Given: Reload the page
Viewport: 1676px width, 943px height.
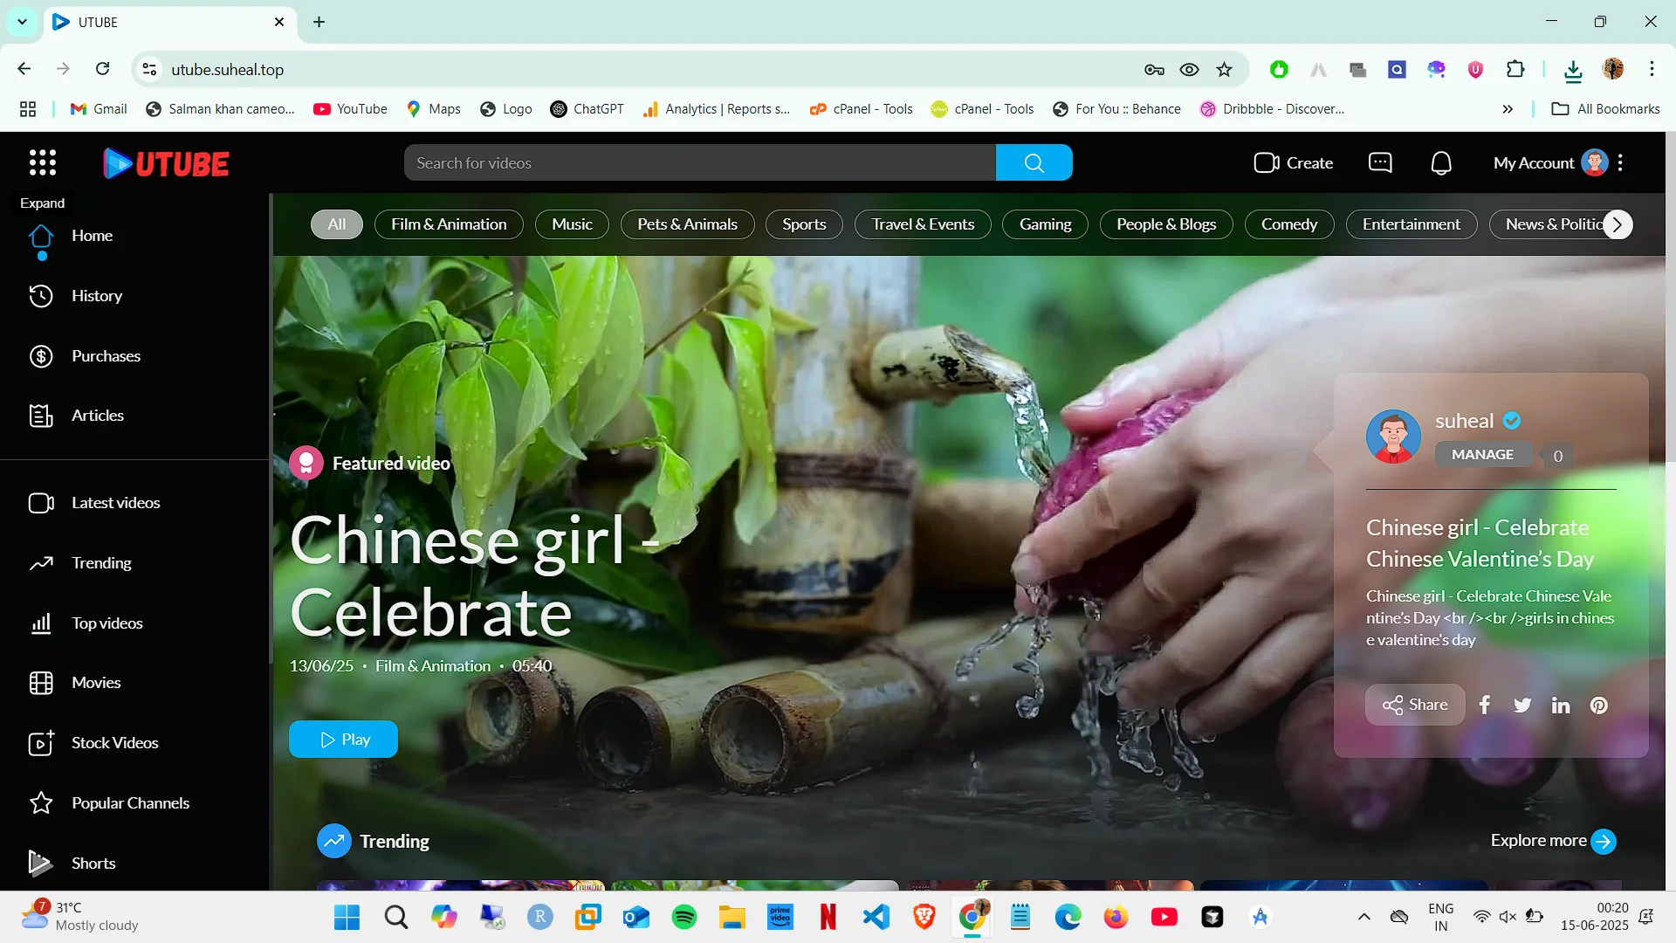Looking at the screenshot, I should click(103, 69).
